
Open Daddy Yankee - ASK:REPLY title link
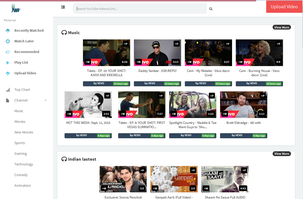tap(157, 71)
